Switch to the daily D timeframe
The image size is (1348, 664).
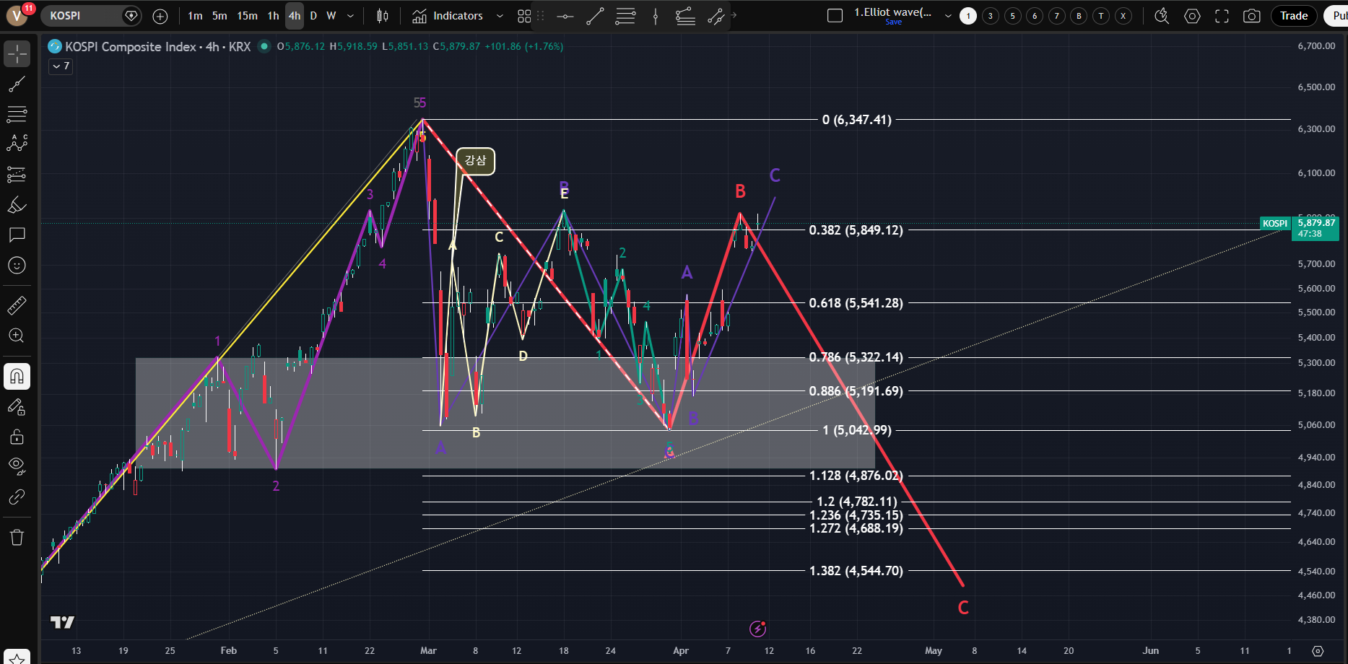[313, 16]
